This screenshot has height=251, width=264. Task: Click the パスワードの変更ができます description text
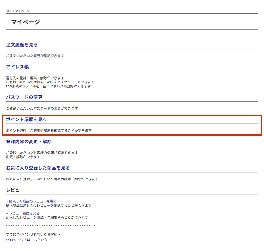[x=42, y=108]
